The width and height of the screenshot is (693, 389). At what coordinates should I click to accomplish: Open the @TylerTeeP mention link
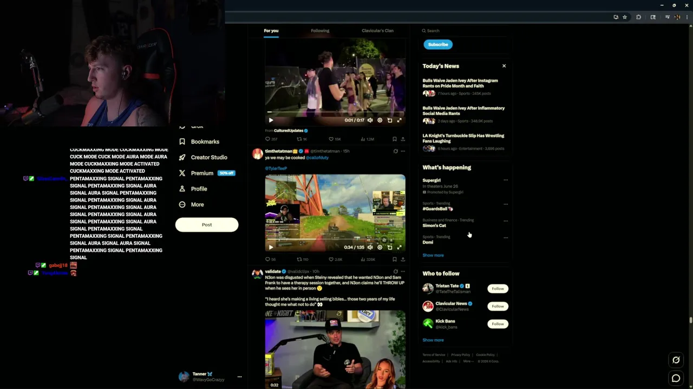[x=276, y=168]
